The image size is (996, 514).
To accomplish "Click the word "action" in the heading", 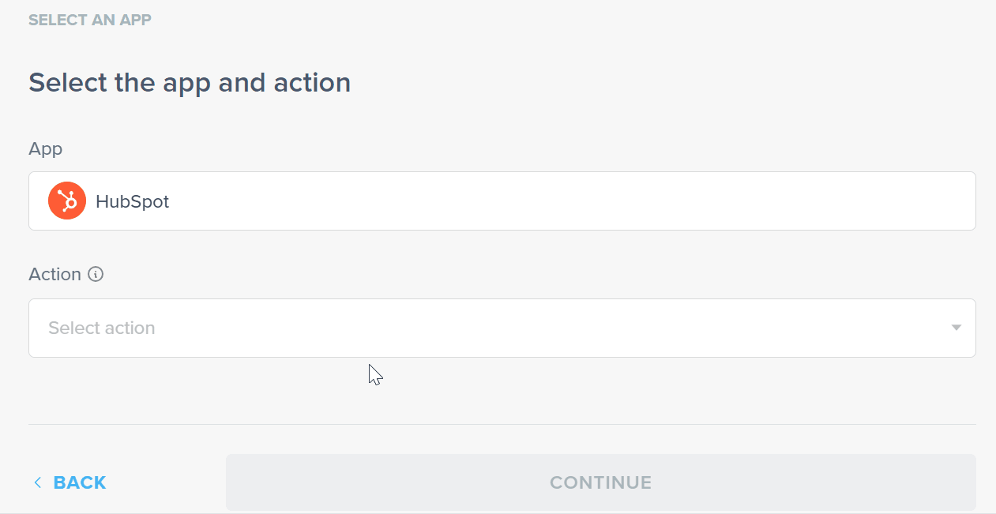I will pos(312,83).
